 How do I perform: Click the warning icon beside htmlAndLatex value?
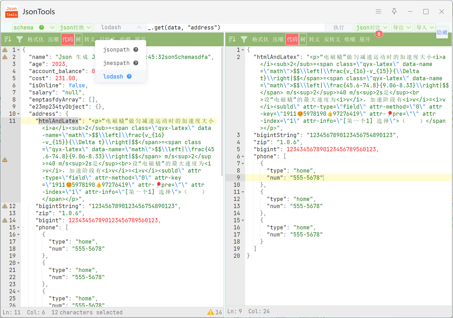[5, 160]
